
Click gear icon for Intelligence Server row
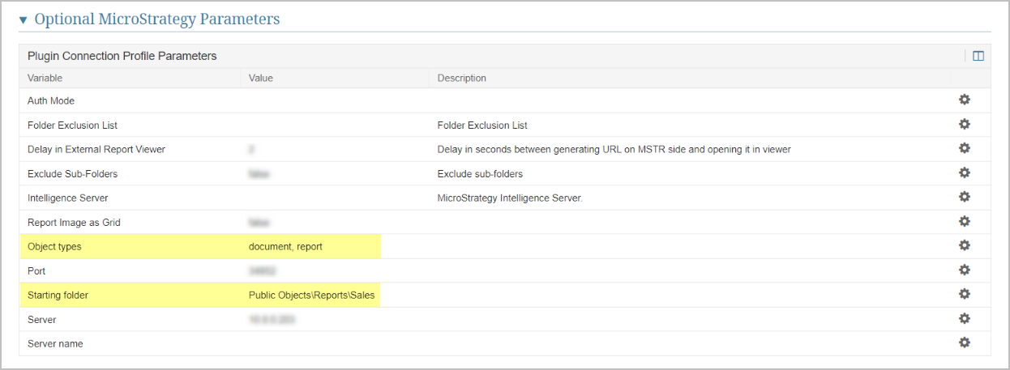(x=964, y=197)
